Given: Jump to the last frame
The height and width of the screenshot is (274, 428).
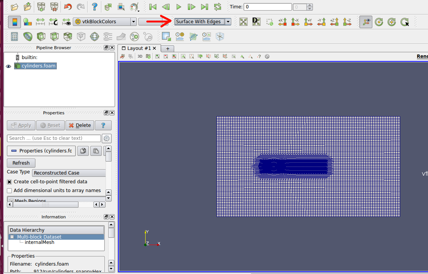Looking at the screenshot, I should coord(204,7).
